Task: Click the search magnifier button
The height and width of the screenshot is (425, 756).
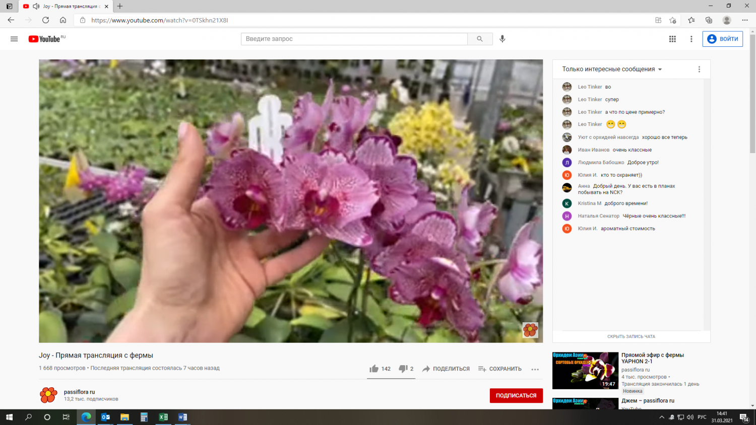Action: (x=480, y=39)
